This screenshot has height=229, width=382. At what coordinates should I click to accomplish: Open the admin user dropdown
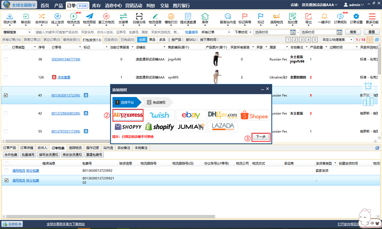354,5
